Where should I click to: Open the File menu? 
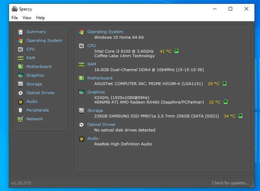click(x=15, y=18)
